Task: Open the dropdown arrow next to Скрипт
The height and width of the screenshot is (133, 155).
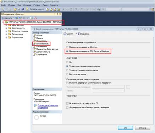Action: pos(76,34)
